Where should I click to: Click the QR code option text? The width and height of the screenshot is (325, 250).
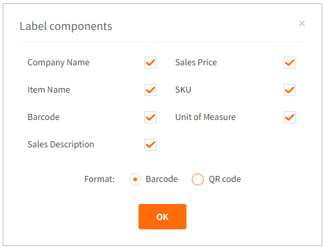[224, 179]
